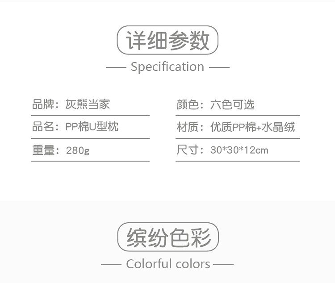This screenshot has width=335, height=283.
Task: Click the 颜色 label
Action: click(187, 104)
